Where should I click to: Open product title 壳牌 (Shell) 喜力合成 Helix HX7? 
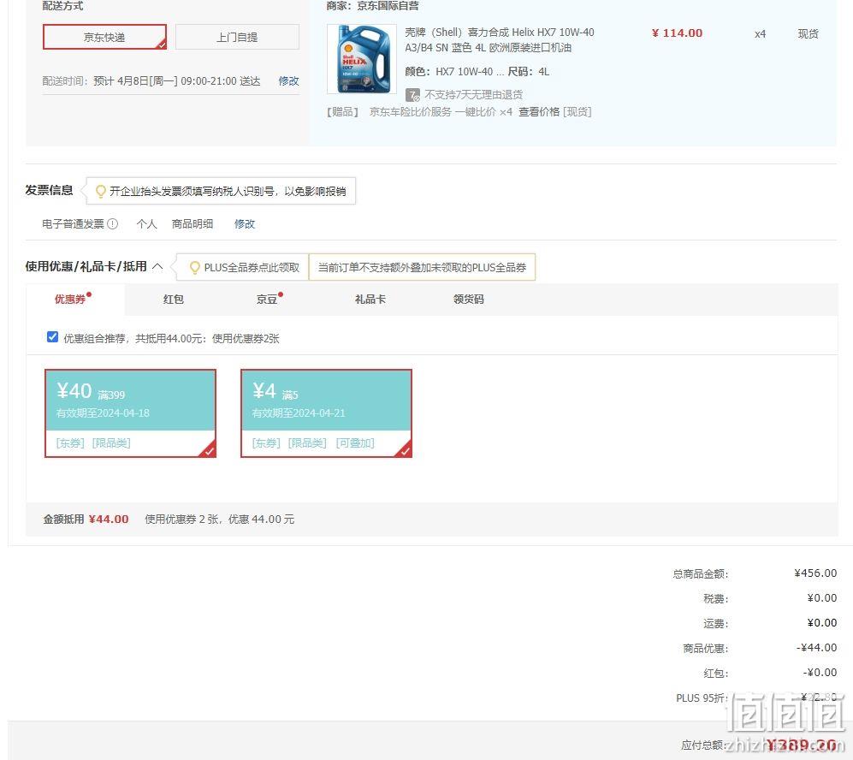[x=500, y=39]
